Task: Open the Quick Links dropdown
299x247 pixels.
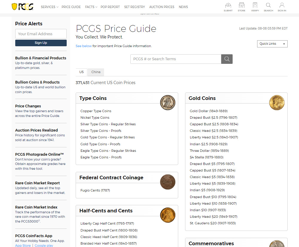Action: pyautogui.click(x=272, y=44)
